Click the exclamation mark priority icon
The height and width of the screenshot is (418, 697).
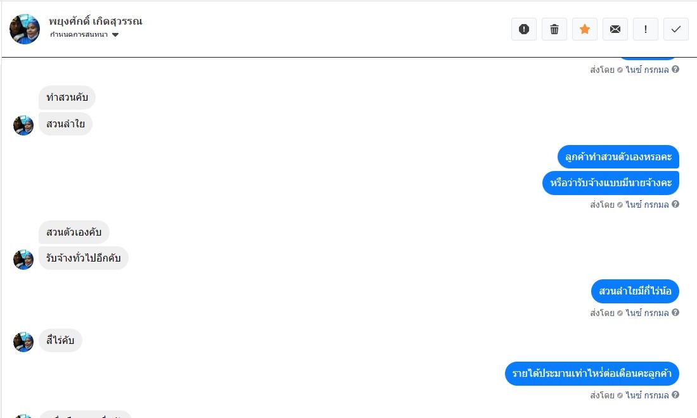(645, 29)
